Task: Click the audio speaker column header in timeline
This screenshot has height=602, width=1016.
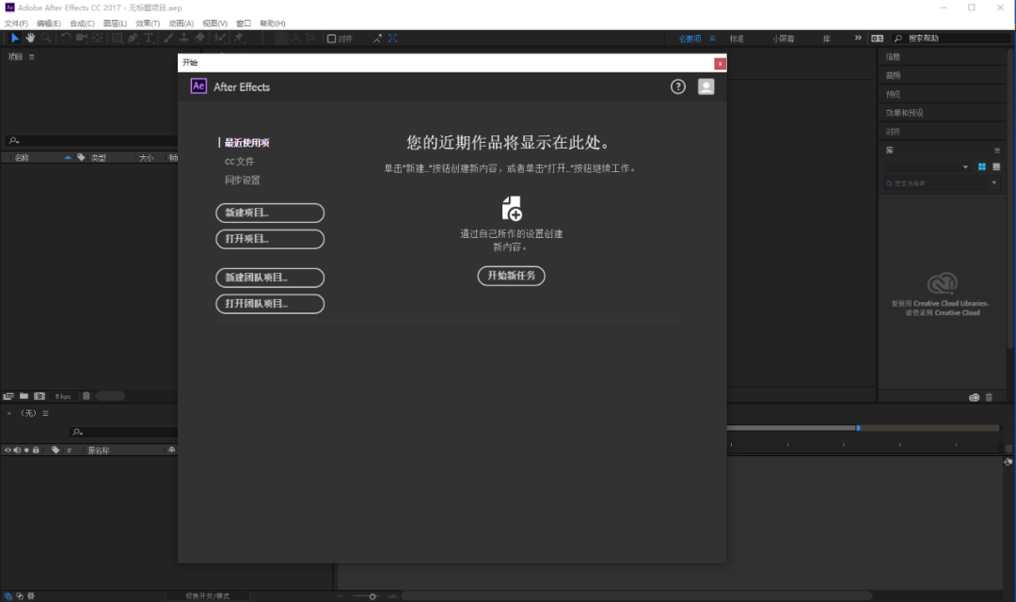Action: tap(18, 450)
